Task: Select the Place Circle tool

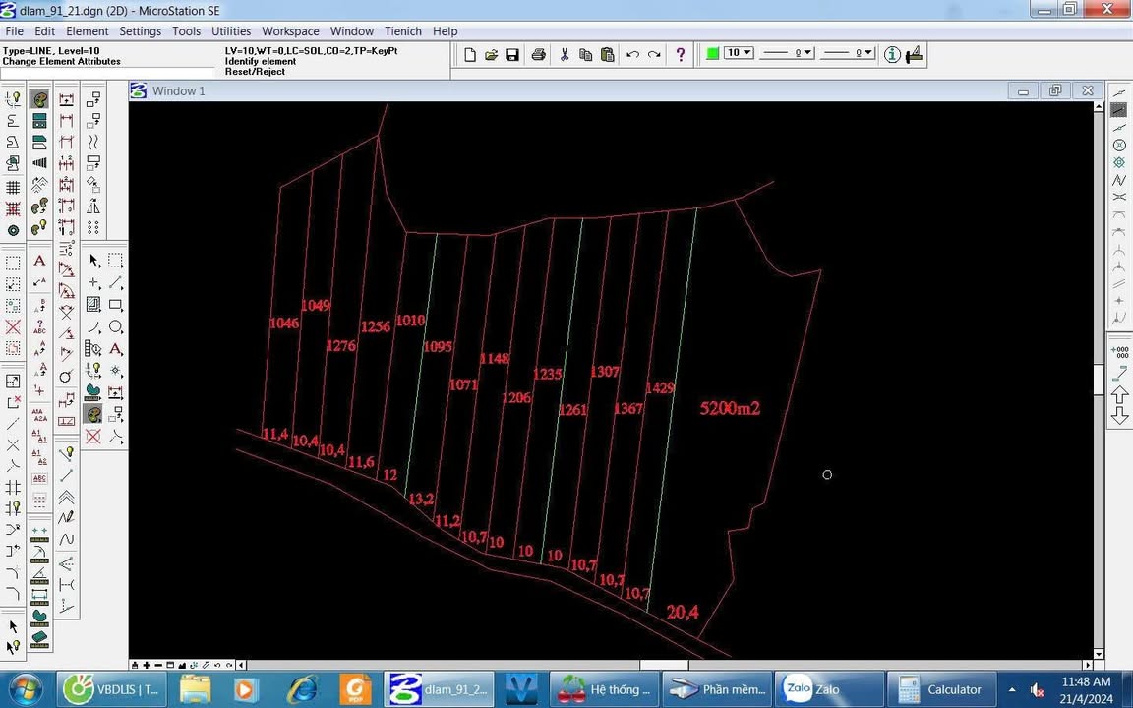Action: point(116,327)
